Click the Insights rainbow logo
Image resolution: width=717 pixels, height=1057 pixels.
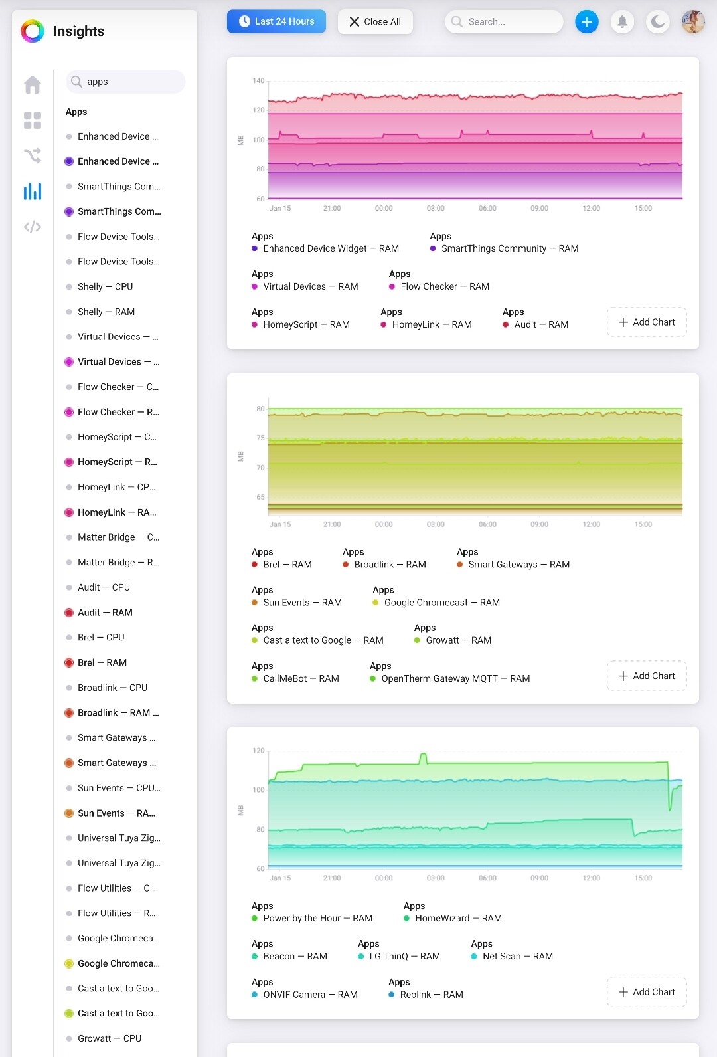tap(33, 31)
